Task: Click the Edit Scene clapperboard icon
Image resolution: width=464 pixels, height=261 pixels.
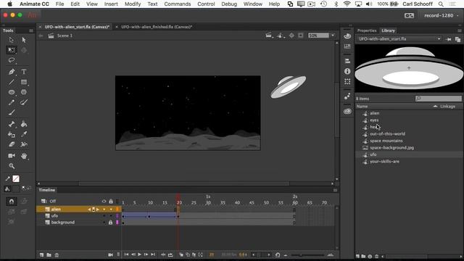Action: coord(269,36)
